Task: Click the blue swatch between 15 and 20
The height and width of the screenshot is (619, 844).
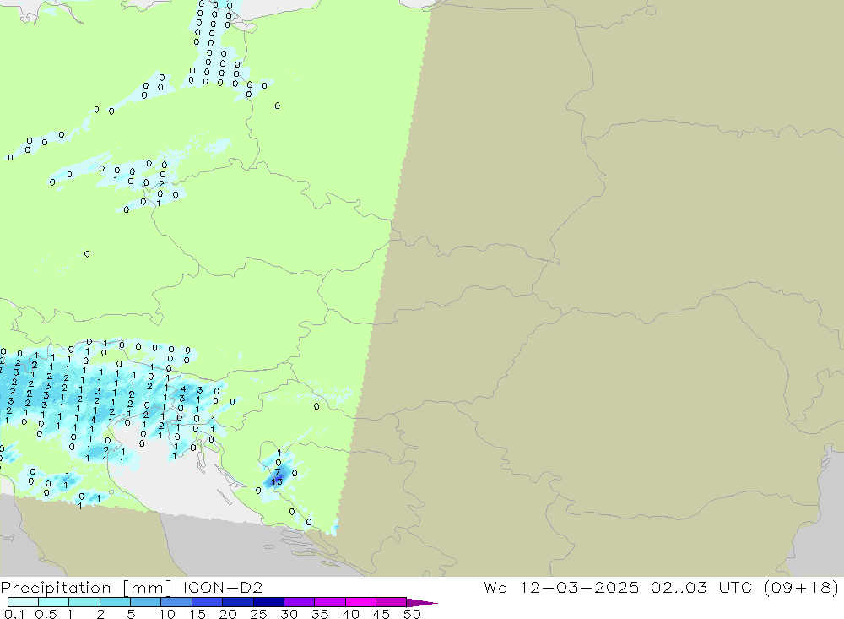Action: click(208, 602)
